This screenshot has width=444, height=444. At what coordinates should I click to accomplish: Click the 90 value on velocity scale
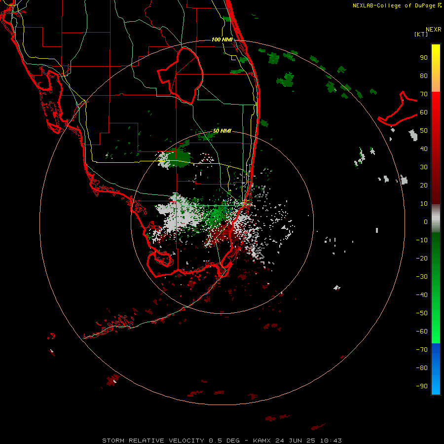pos(424,58)
